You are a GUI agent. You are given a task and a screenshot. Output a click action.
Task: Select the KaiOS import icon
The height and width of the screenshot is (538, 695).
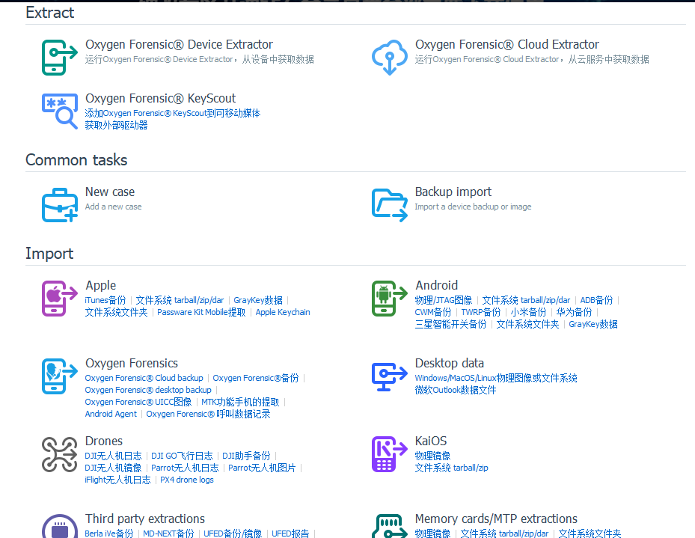(389, 453)
